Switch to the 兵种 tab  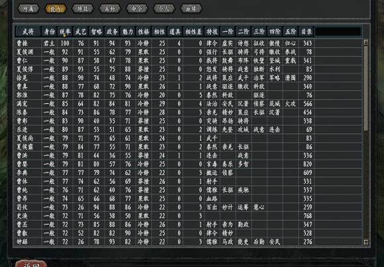pyautogui.click(x=110, y=9)
